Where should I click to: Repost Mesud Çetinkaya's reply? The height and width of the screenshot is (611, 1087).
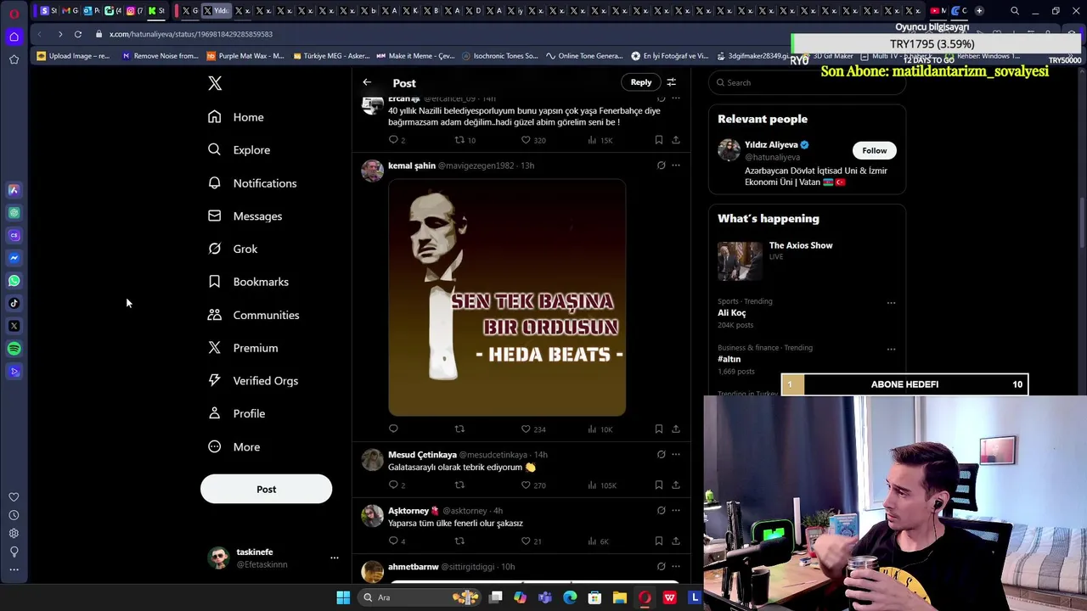click(459, 485)
